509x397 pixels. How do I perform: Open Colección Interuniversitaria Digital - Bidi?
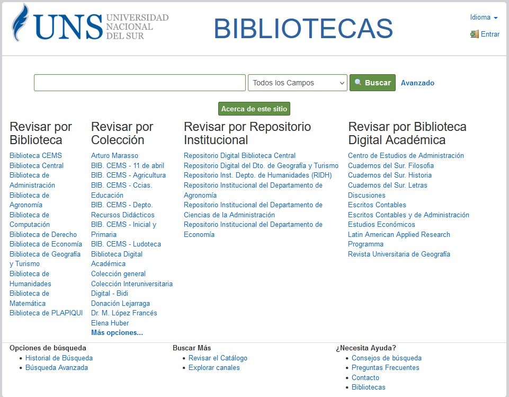click(x=132, y=288)
